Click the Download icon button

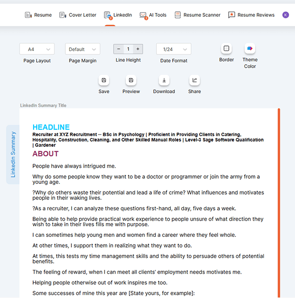(x=164, y=80)
